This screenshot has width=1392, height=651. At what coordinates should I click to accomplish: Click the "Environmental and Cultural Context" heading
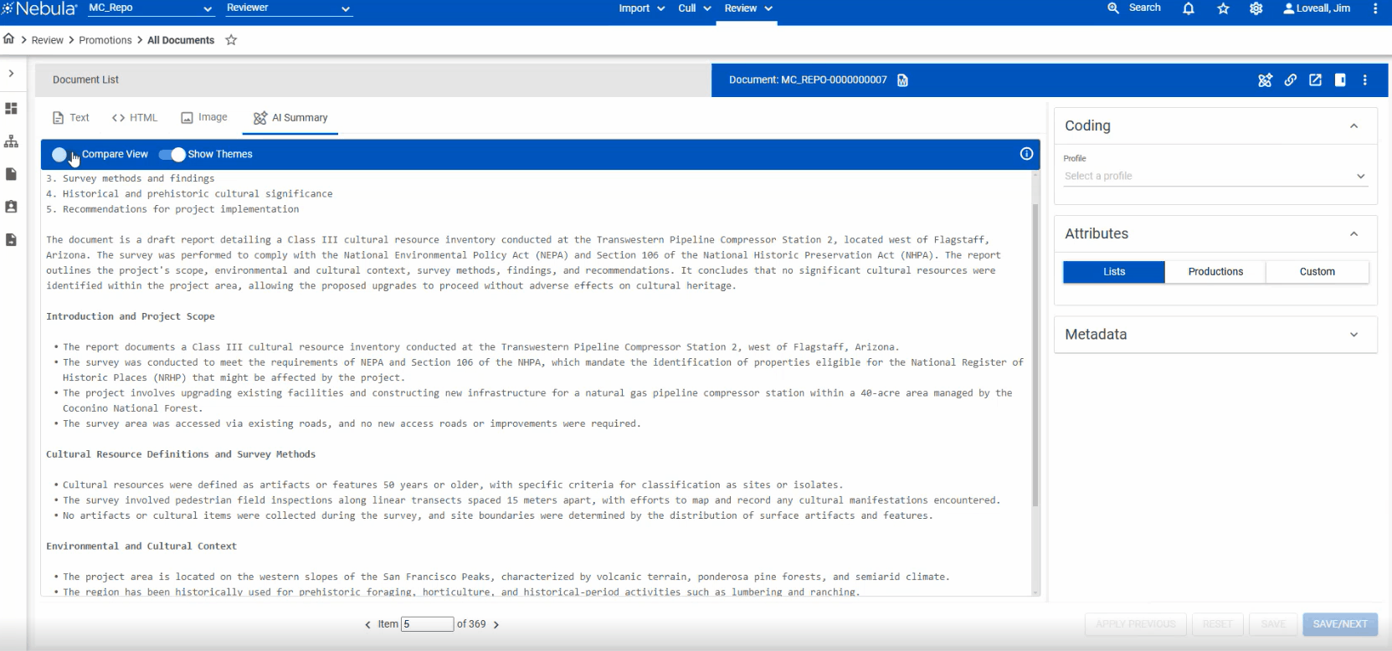click(x=141, y=546)
